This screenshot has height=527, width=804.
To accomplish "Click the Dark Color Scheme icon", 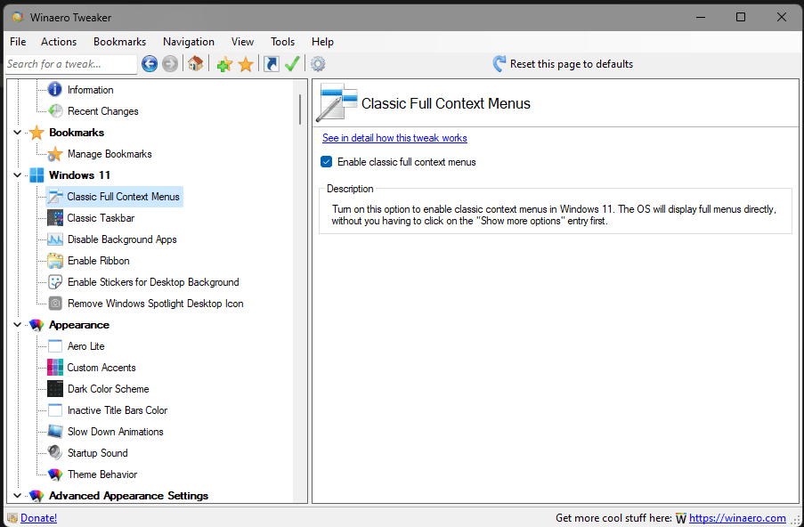I will pos(55,389).
